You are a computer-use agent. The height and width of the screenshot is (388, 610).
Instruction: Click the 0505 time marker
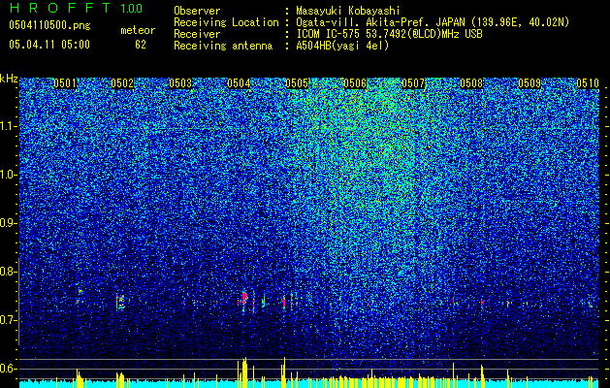point(297,83)
